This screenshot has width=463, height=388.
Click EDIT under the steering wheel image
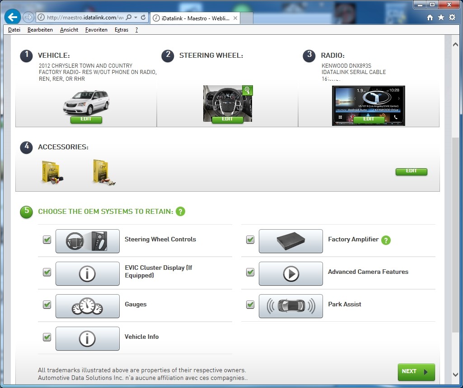tap(227, 120)
